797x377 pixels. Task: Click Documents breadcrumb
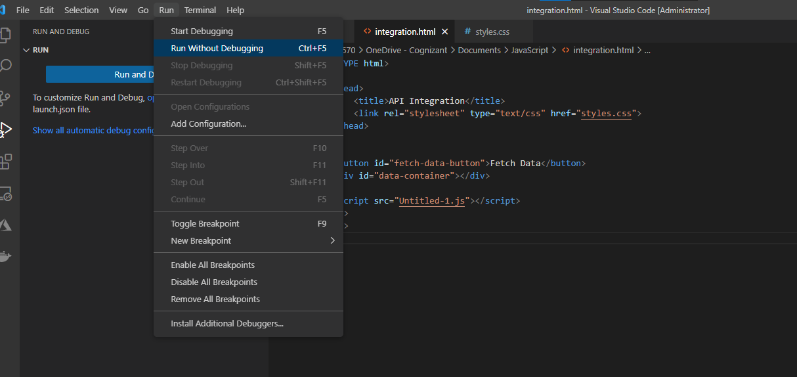pos(479,50)
